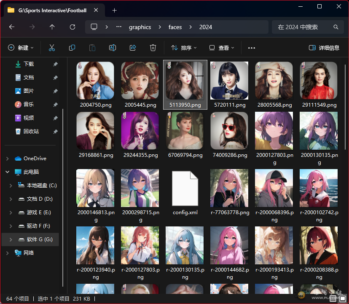
Task: Open the 查看 view options dropdown
Action: click(221, 48)
